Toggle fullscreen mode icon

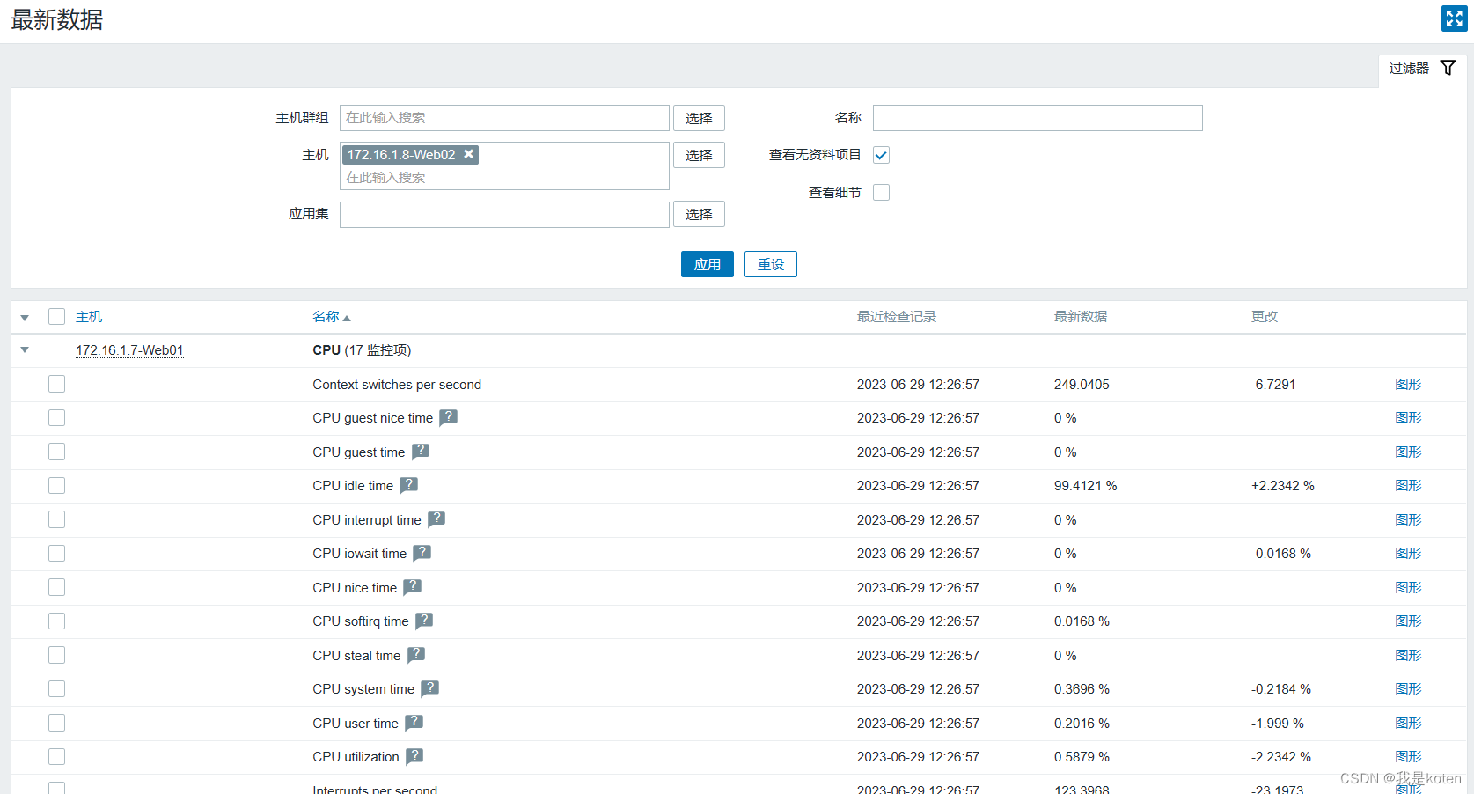coord(1454,18)
